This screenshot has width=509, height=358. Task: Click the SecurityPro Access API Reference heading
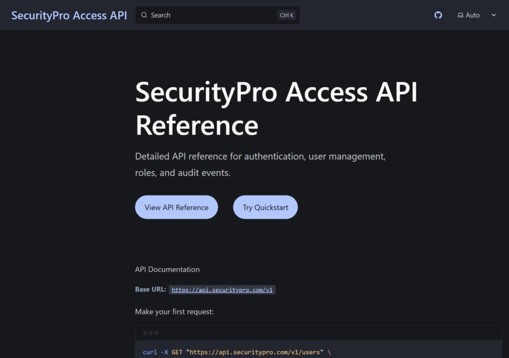point(276,108)
